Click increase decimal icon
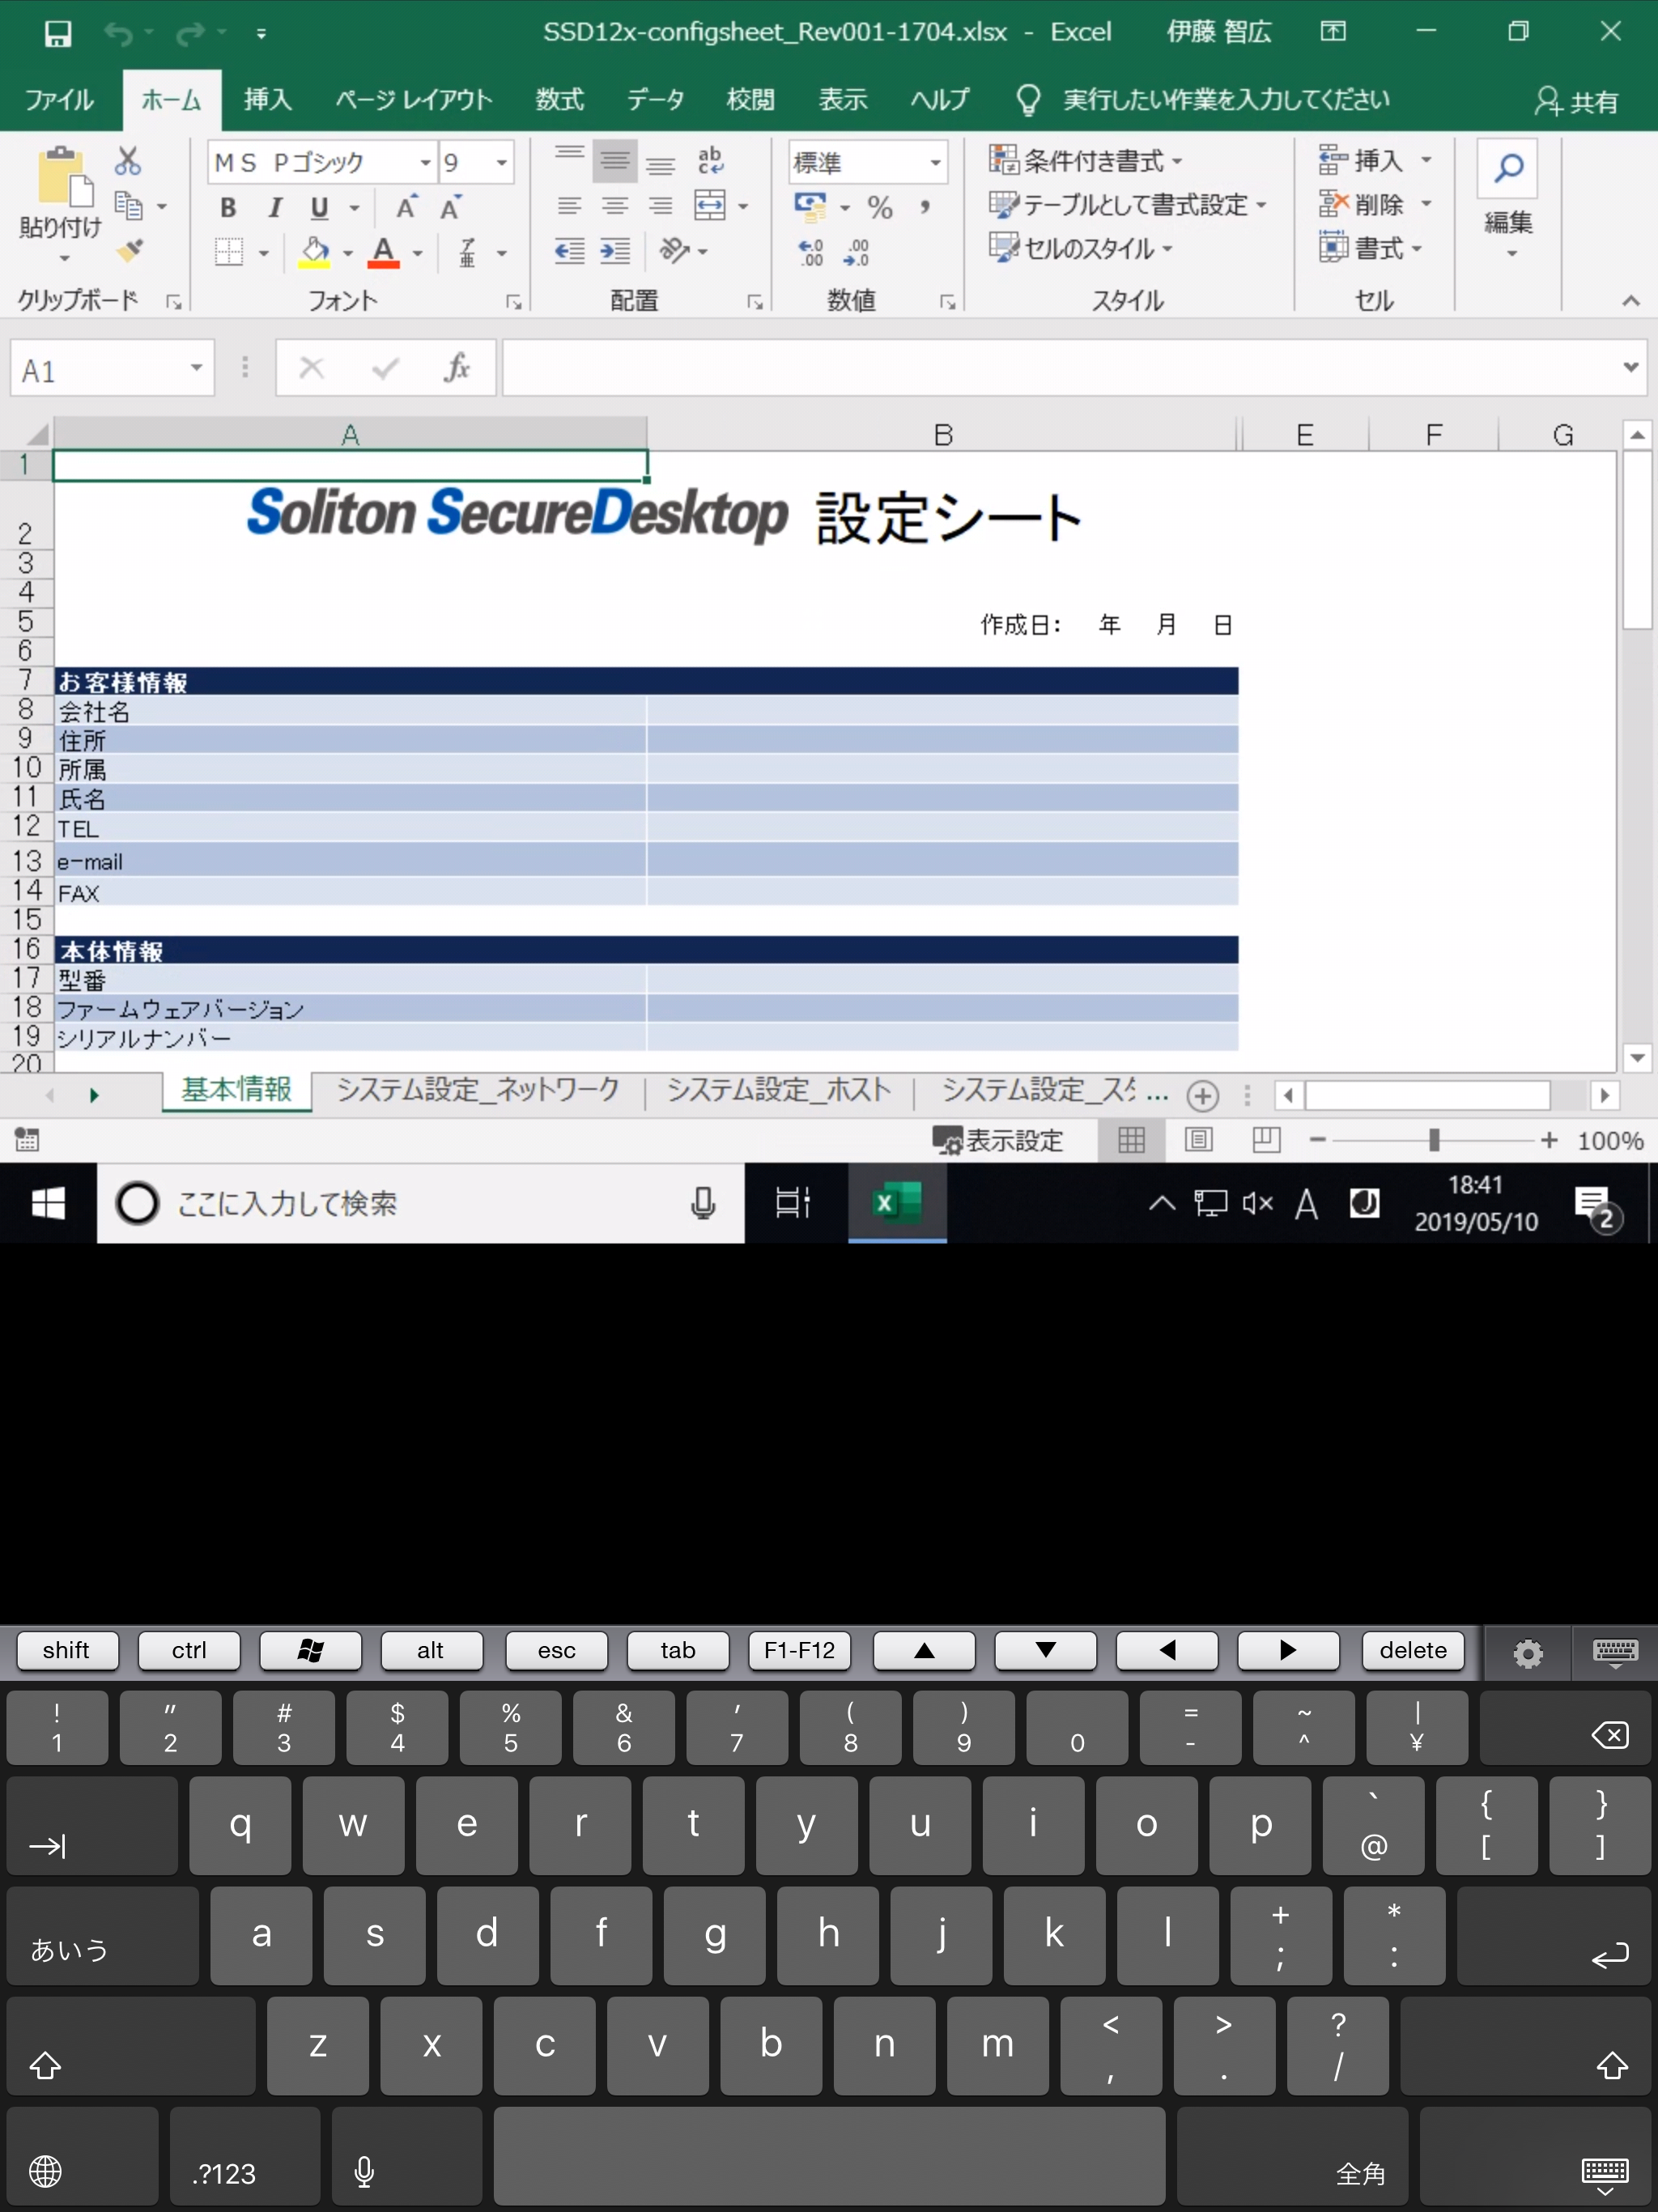The image size is (1658, 2212). click(x=811, y=252)
